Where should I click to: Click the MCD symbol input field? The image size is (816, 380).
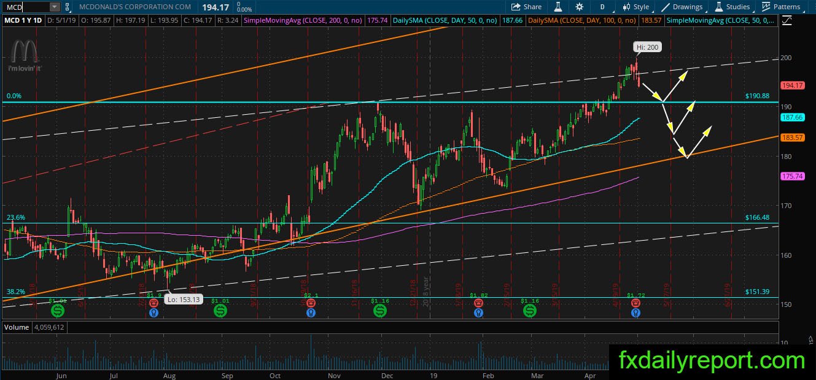(x=26, y=7)
